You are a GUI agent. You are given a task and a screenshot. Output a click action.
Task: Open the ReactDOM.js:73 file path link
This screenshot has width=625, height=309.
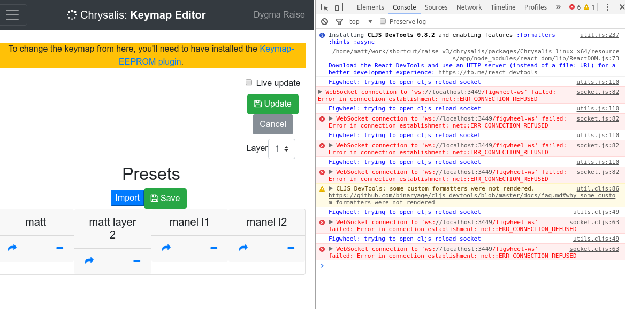476,55
